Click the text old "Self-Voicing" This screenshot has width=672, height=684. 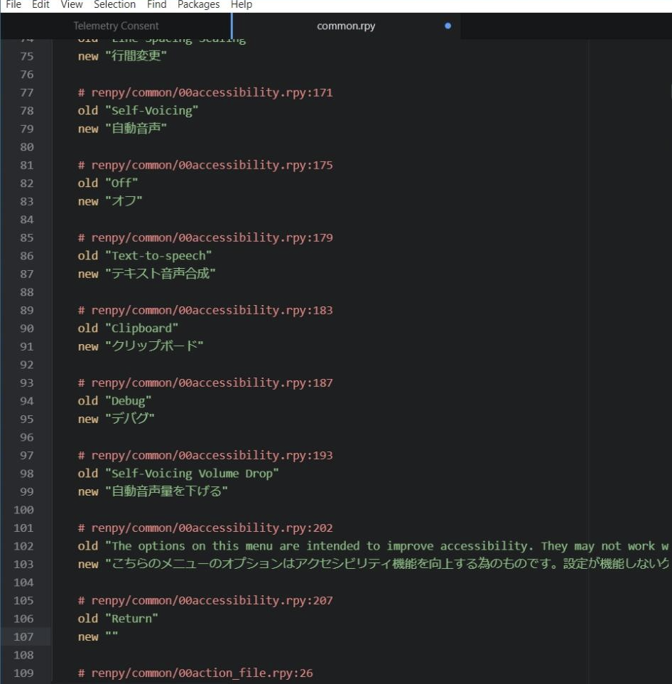point(138,111)
